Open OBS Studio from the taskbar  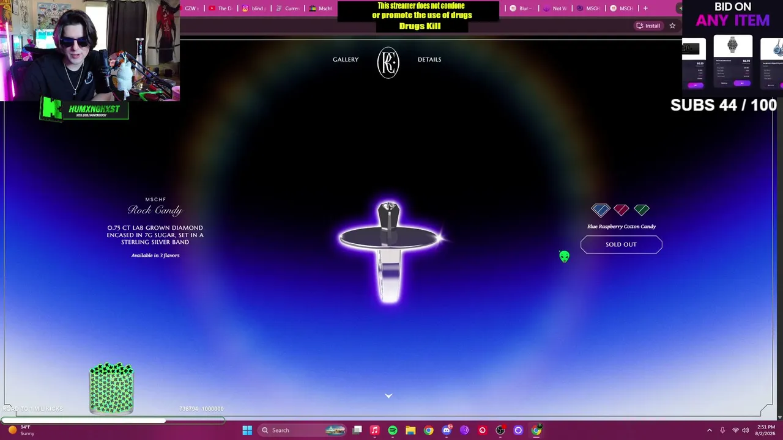500,430
